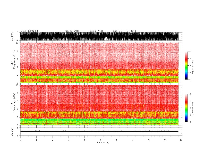Click the time axis tick label "9"
This screenshot has width=204, height=157.
[165, 140]
